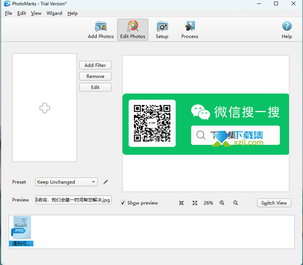The height and width of the screenshot is (265, 303).
Task: Click the pencil icon to edit preset
Action: [x=105, y=182]
